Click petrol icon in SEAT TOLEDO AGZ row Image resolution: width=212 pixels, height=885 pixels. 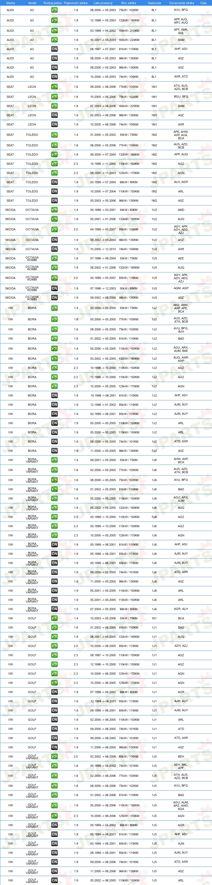(54, 164)
